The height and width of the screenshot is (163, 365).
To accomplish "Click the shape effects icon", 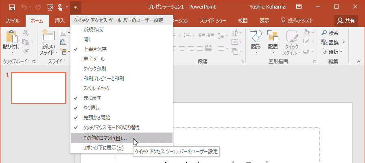I will pos(306,51).
